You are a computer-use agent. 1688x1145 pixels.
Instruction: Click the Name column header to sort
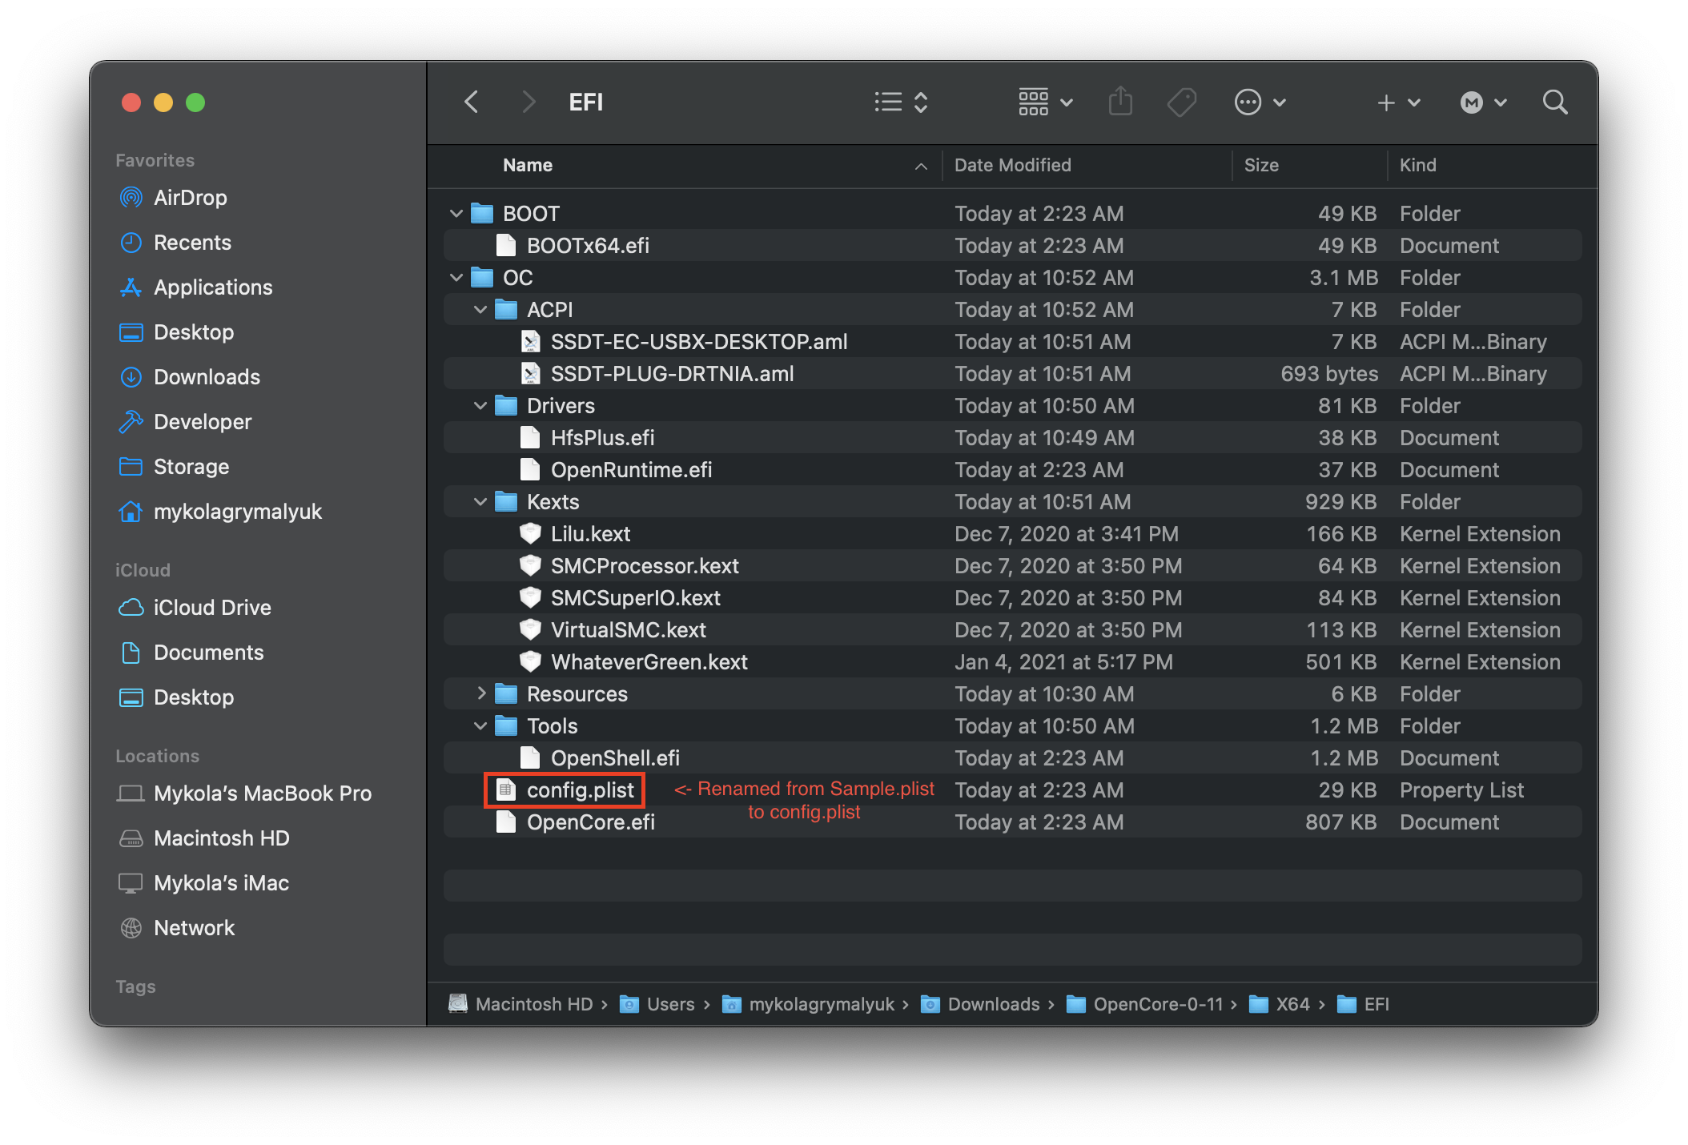(x=519, y=165)
